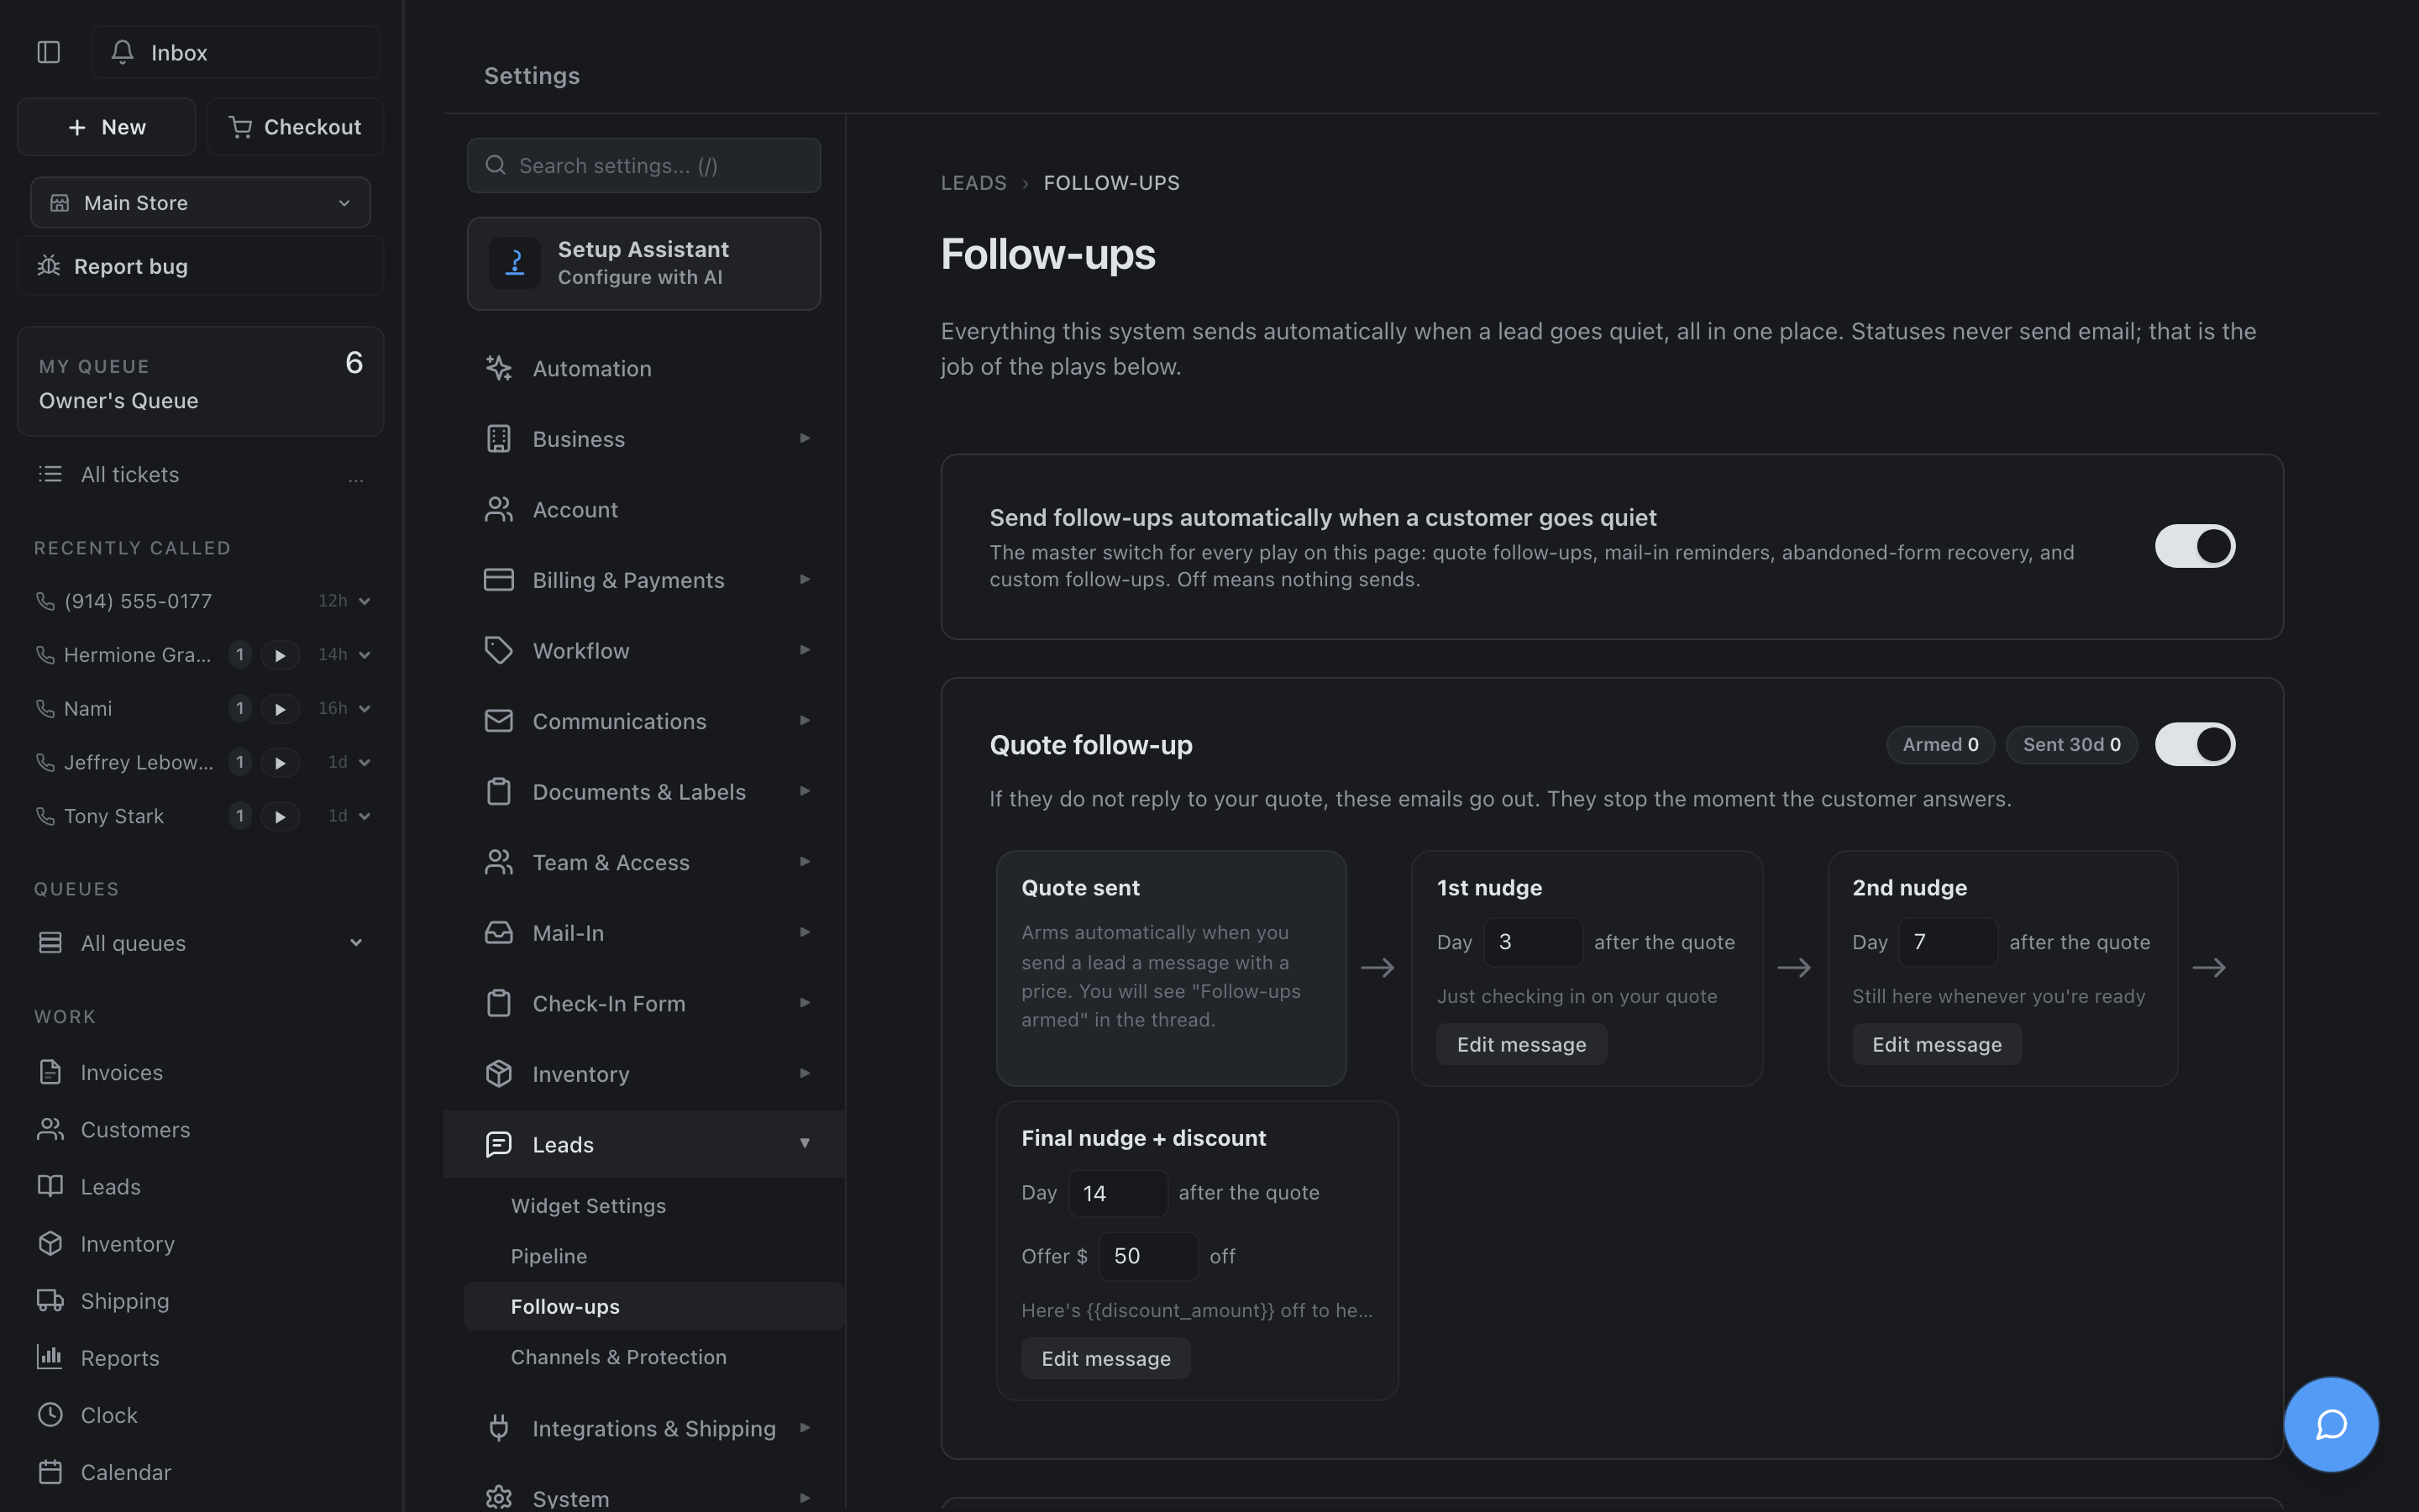Screen dimensions: 2419x1512
Task: Click the Integrations plug icon
Action: point(499,1428)
